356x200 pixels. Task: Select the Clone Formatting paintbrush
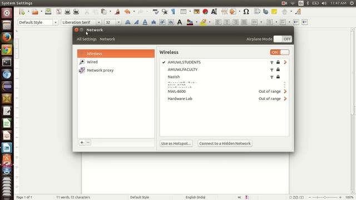[x=117, y=11]
